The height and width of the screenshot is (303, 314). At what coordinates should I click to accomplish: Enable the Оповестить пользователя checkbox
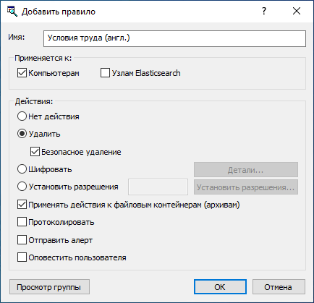pos(22,257)
